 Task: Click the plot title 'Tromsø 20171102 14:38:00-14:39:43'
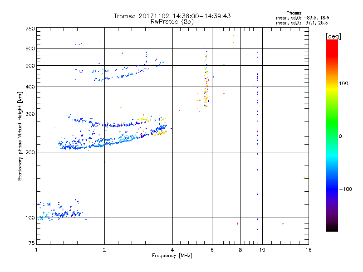tap(172, 16)
